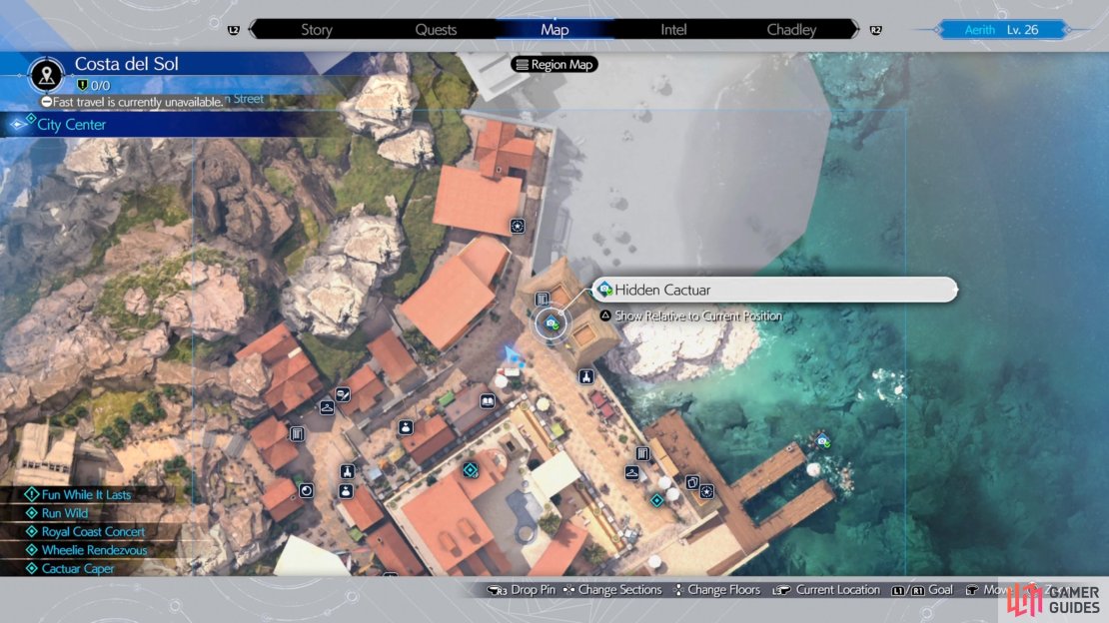This screenshot has width=1109, height=623.
Task: Open the Region Map button
Action: coord(554,64)
